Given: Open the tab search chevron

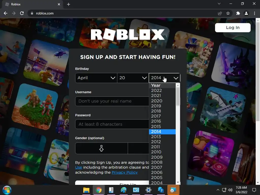Looking at the screenshot, I should tap(219, 4).
